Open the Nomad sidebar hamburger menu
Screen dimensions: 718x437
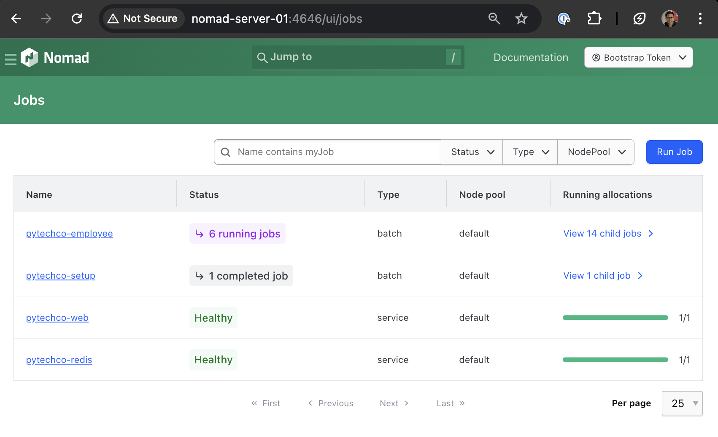coord(11,58)
